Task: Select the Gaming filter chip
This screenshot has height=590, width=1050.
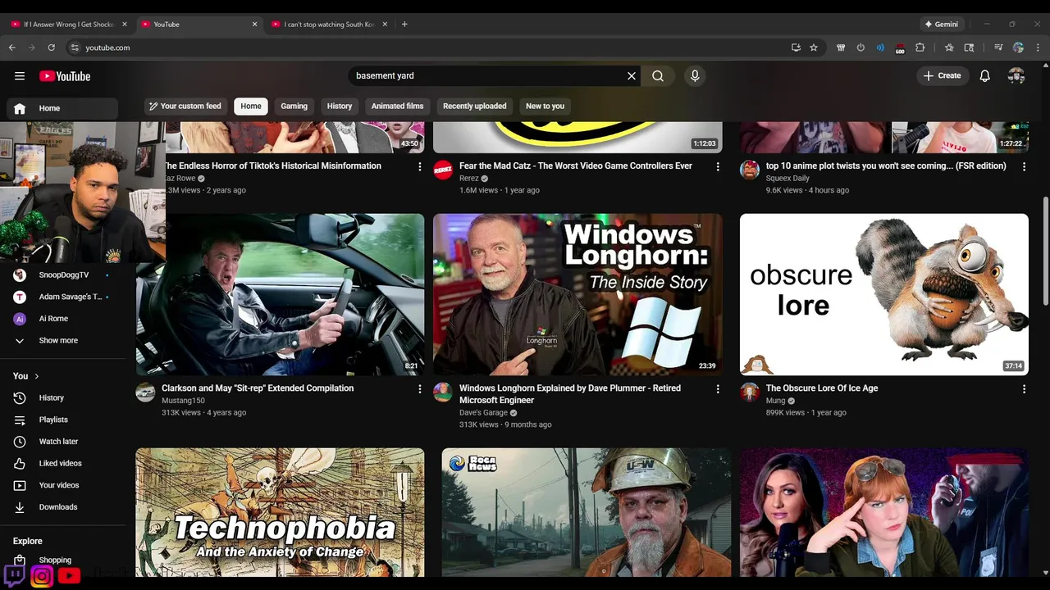Action: point(294,106)
